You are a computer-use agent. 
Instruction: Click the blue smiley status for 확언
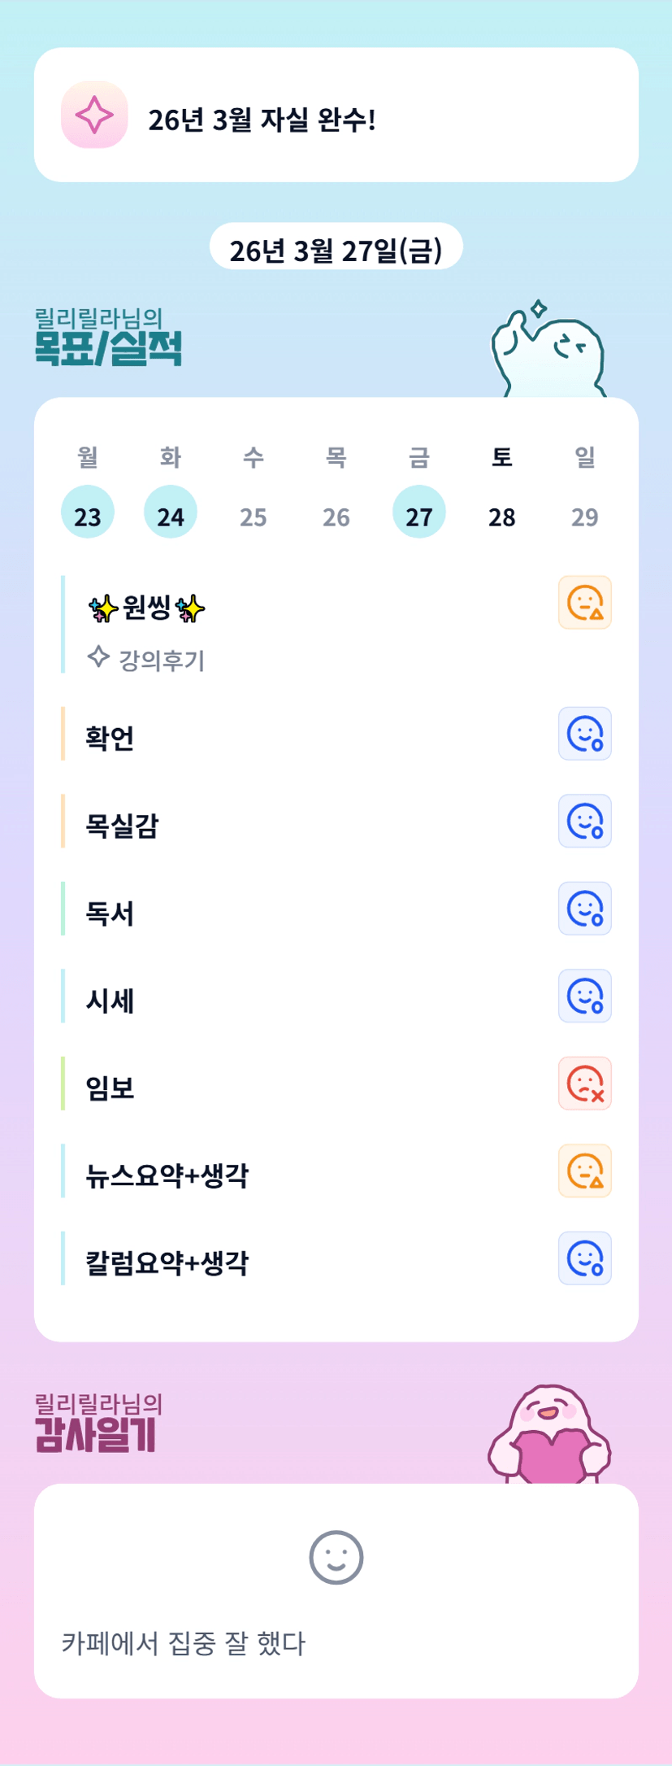click(x=584, y=734)
